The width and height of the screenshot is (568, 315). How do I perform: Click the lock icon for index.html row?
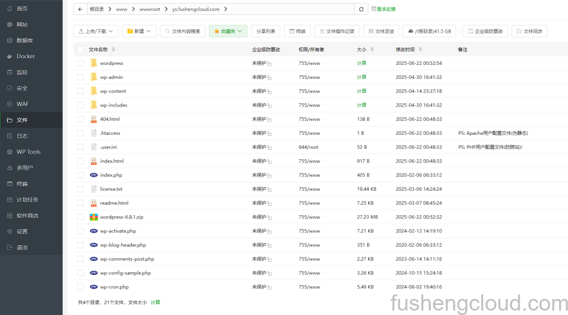click(x=270, y=161)
